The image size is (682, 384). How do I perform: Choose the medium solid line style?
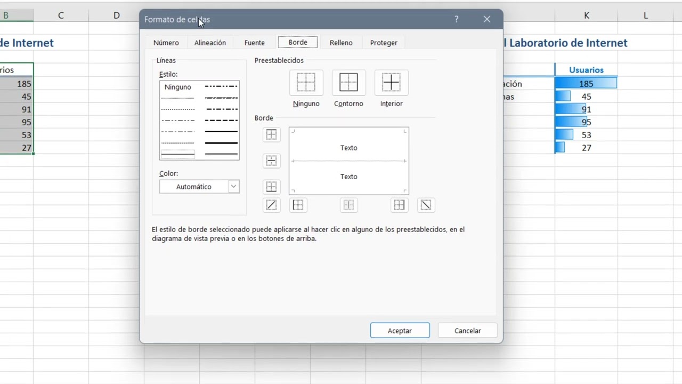click(221, 132)
